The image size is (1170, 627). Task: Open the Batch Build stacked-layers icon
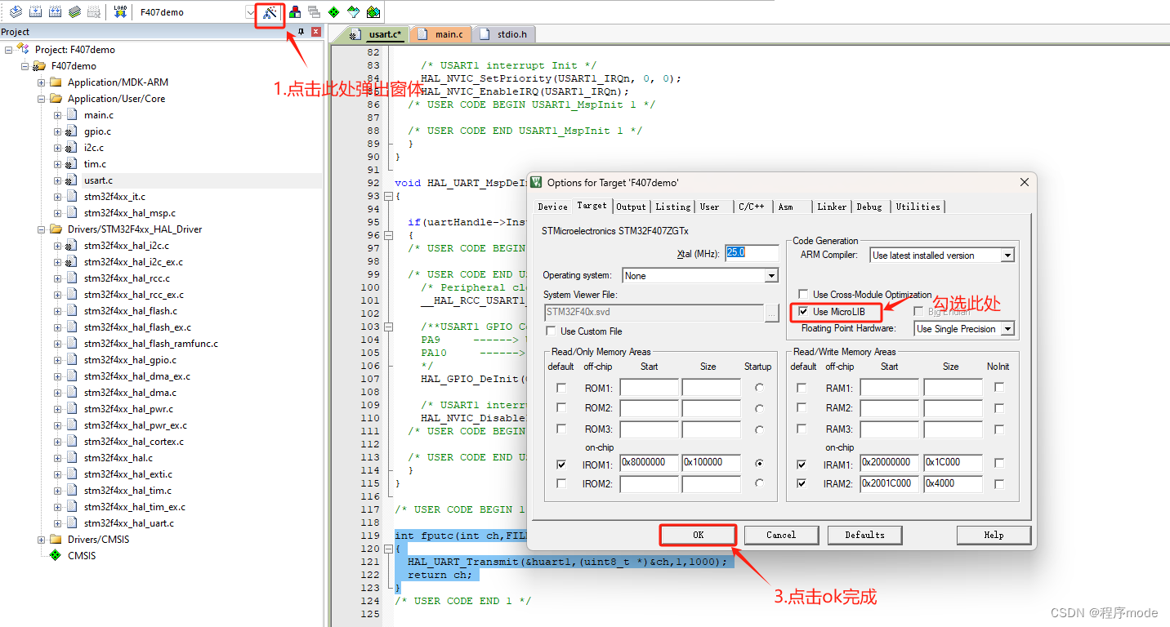[75, 12]
